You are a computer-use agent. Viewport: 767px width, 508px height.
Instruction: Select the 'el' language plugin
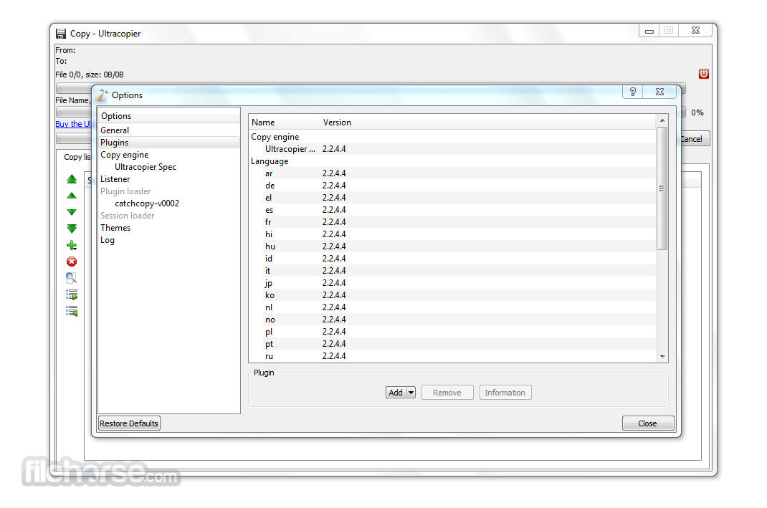click(452, 198)
